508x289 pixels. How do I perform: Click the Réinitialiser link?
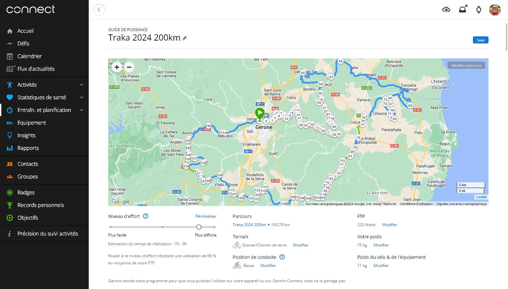tap(206, 216)
